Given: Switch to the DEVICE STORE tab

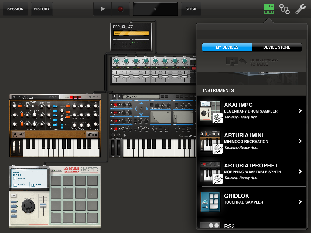Looking at the screenshot, I should (277, 47).
